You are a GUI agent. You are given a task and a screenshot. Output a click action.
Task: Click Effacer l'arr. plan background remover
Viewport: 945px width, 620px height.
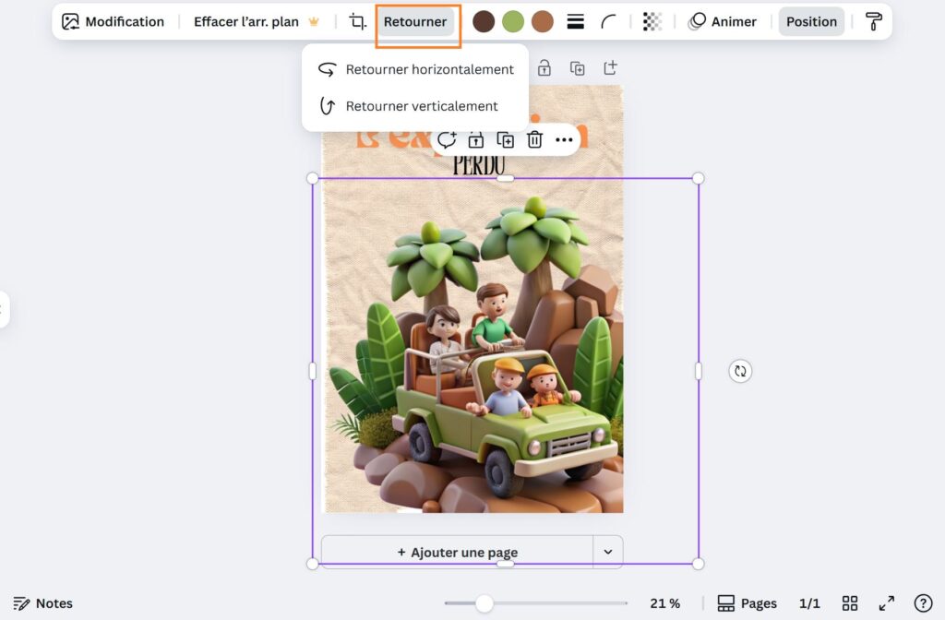pos(257,22)
